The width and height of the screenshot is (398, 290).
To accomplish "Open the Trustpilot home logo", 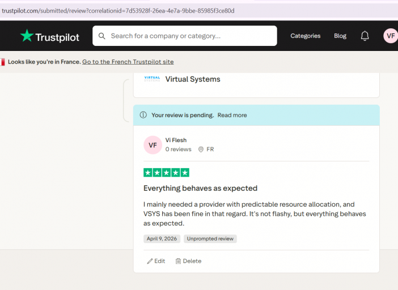I will [x=50, y=36].
